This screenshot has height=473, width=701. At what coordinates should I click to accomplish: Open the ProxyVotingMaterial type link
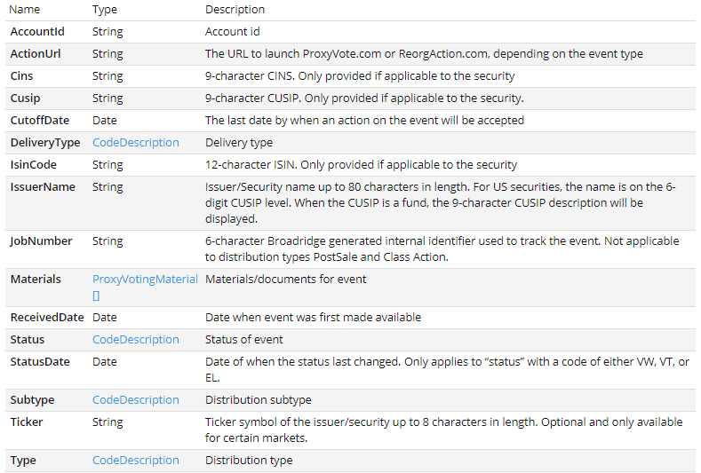pyautogui.click(x=145, y=279)
